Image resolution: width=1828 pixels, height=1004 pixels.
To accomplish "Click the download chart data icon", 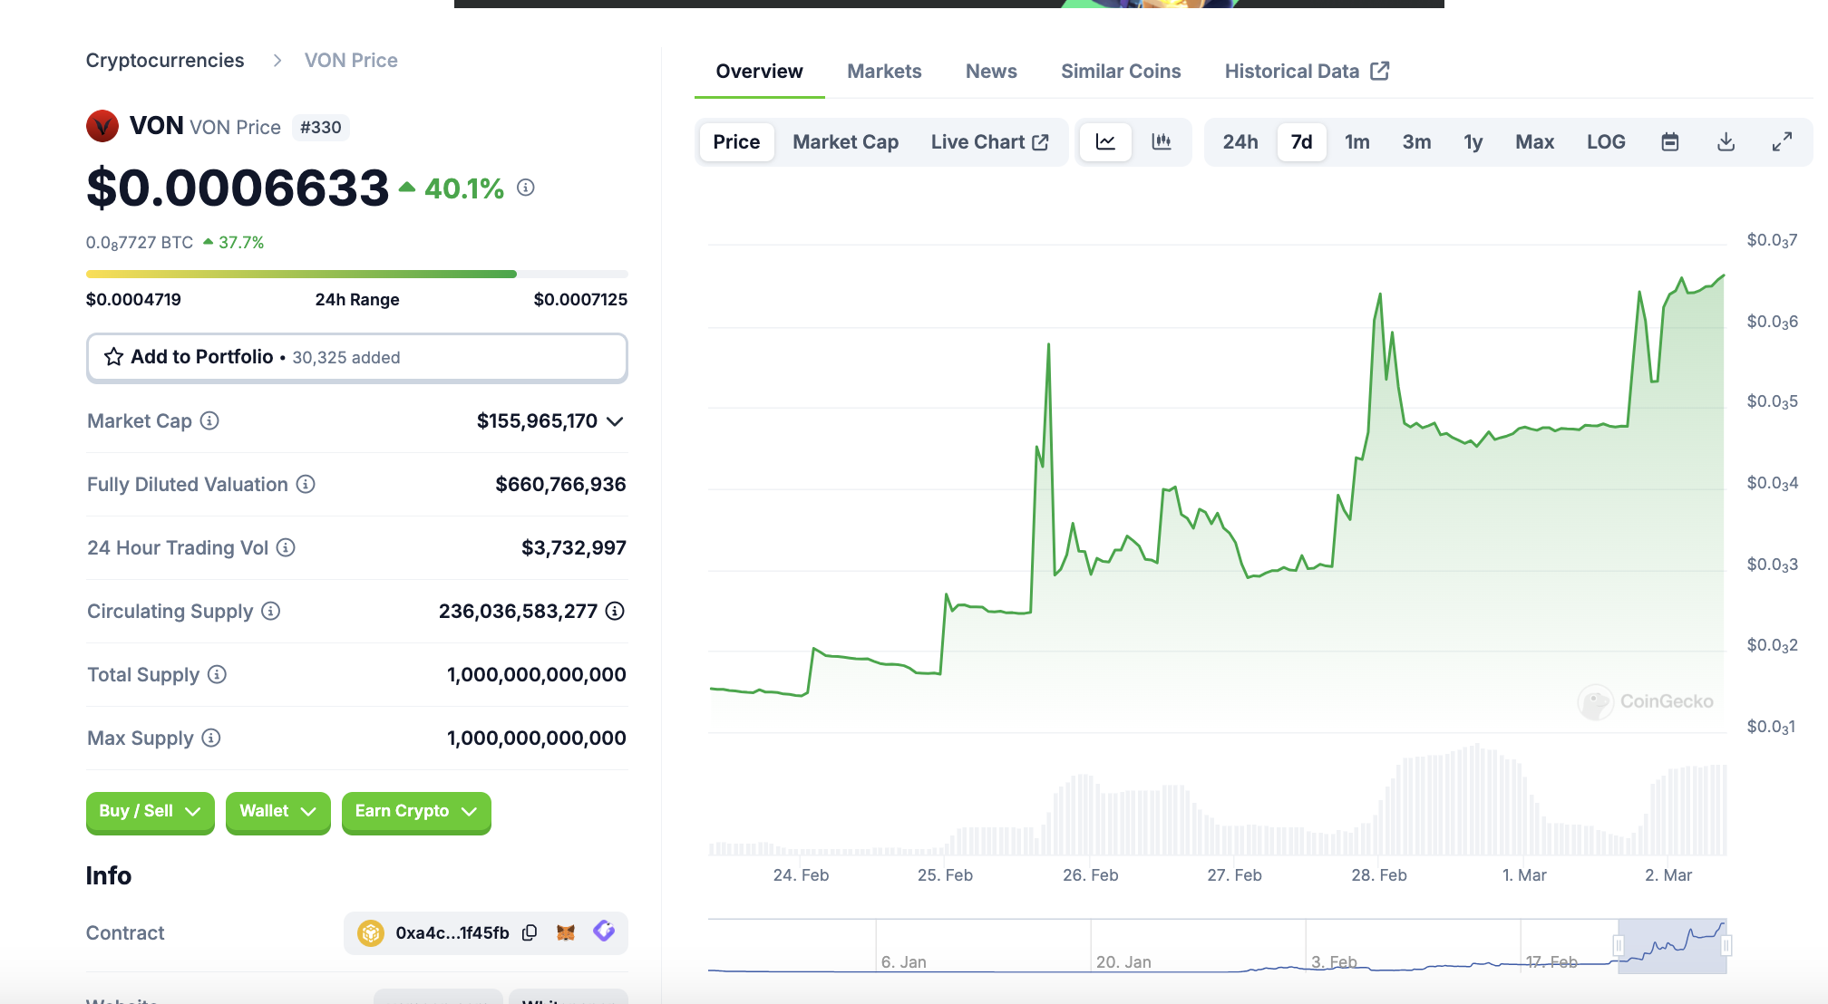I will (x=1726, y=141).
